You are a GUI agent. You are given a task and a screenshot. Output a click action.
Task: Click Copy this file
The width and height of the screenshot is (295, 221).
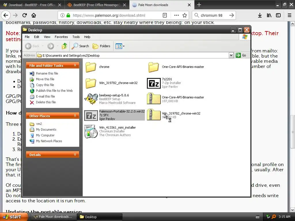[45, 85]
